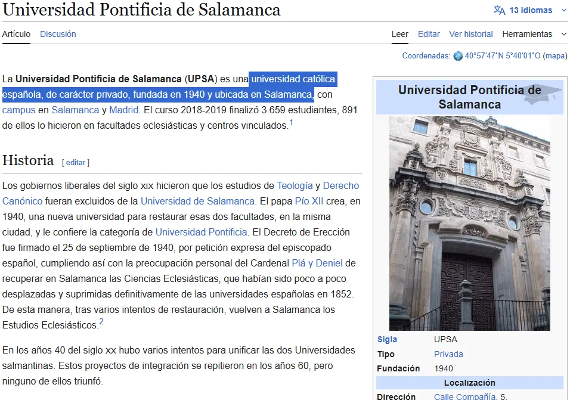Open the Privada link in infobox
Viewport: 570px width, 400px height.
pyautogui.click(x=448, y=354)
